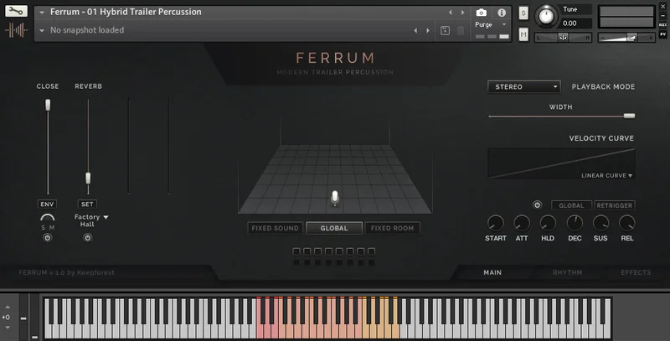Image resolution: width=670 pixels, height=341 pixels.
Task: Click the ENV button under CLOSE
Action: click(47, 204)
